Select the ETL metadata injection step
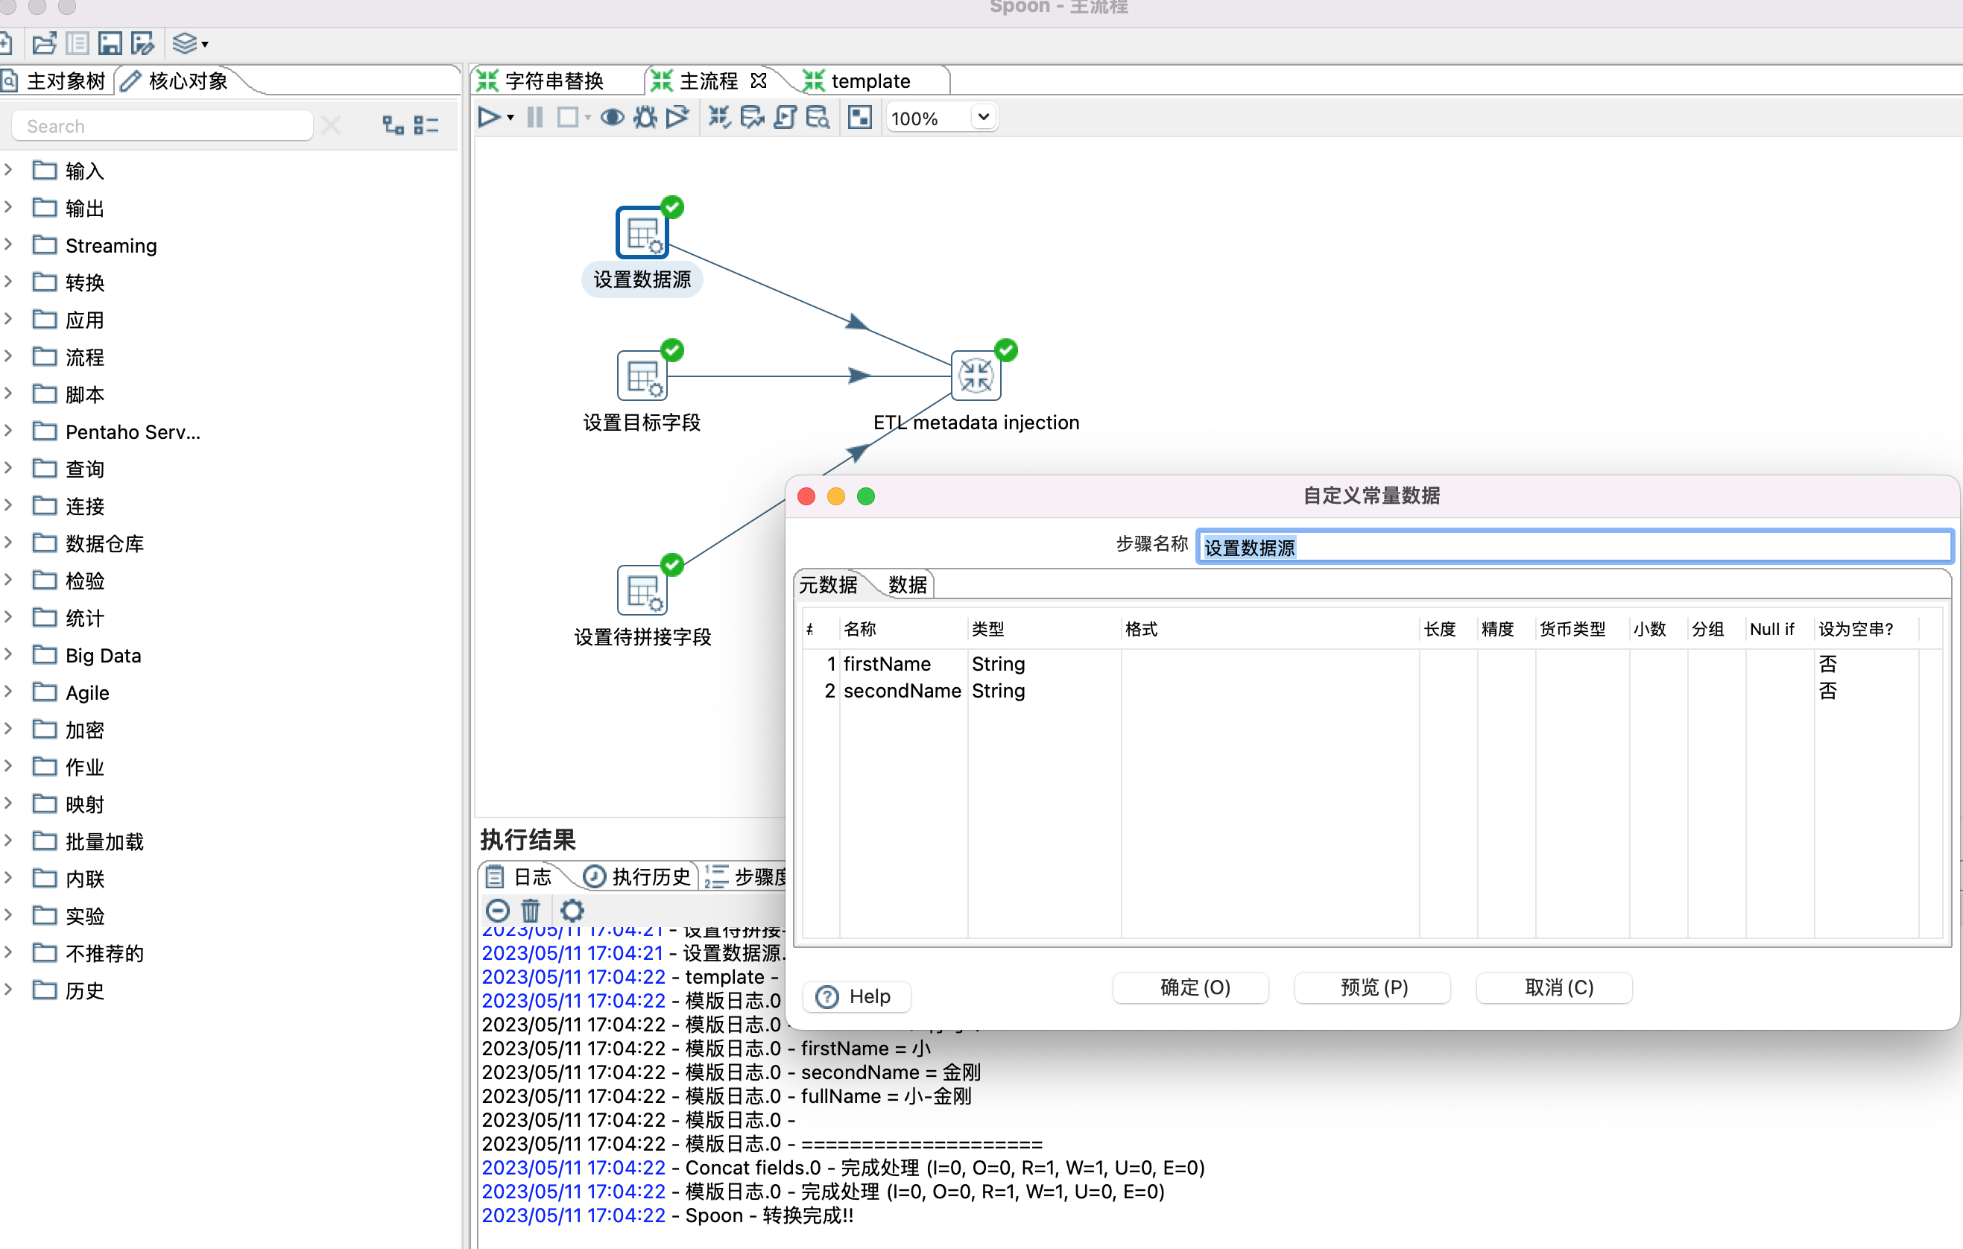 coord(976,376)
